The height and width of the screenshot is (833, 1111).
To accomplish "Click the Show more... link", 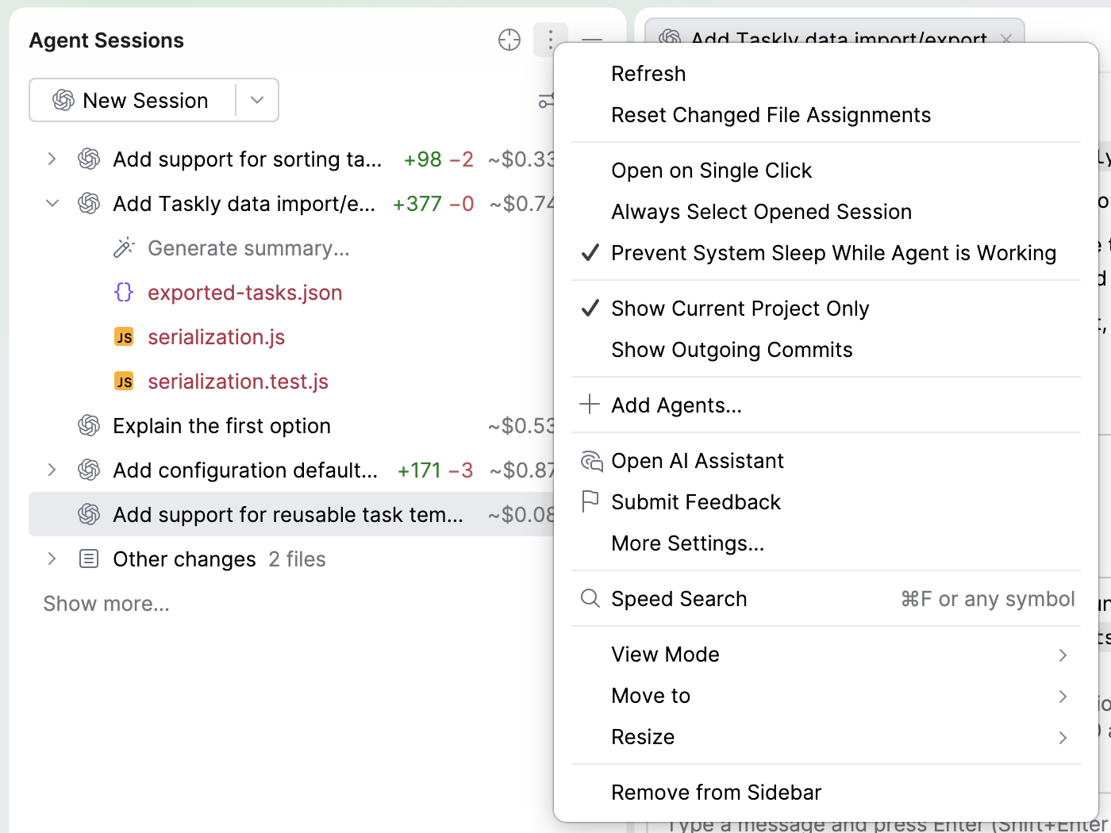I will [x=106, y=604].
